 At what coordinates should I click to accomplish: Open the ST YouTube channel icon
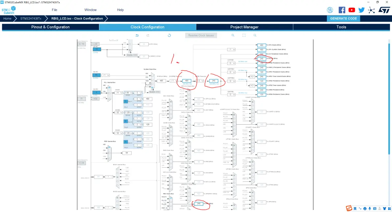point(352,10)
